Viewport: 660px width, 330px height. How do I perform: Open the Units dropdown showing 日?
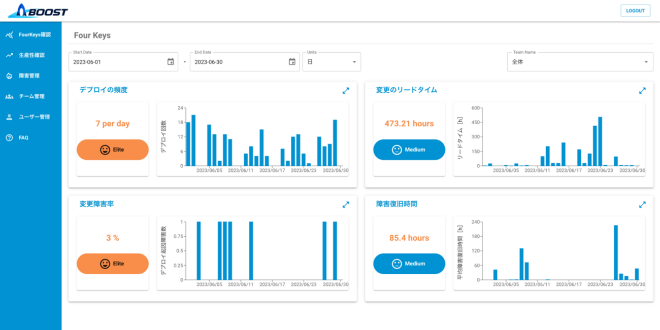click(332, 62)
